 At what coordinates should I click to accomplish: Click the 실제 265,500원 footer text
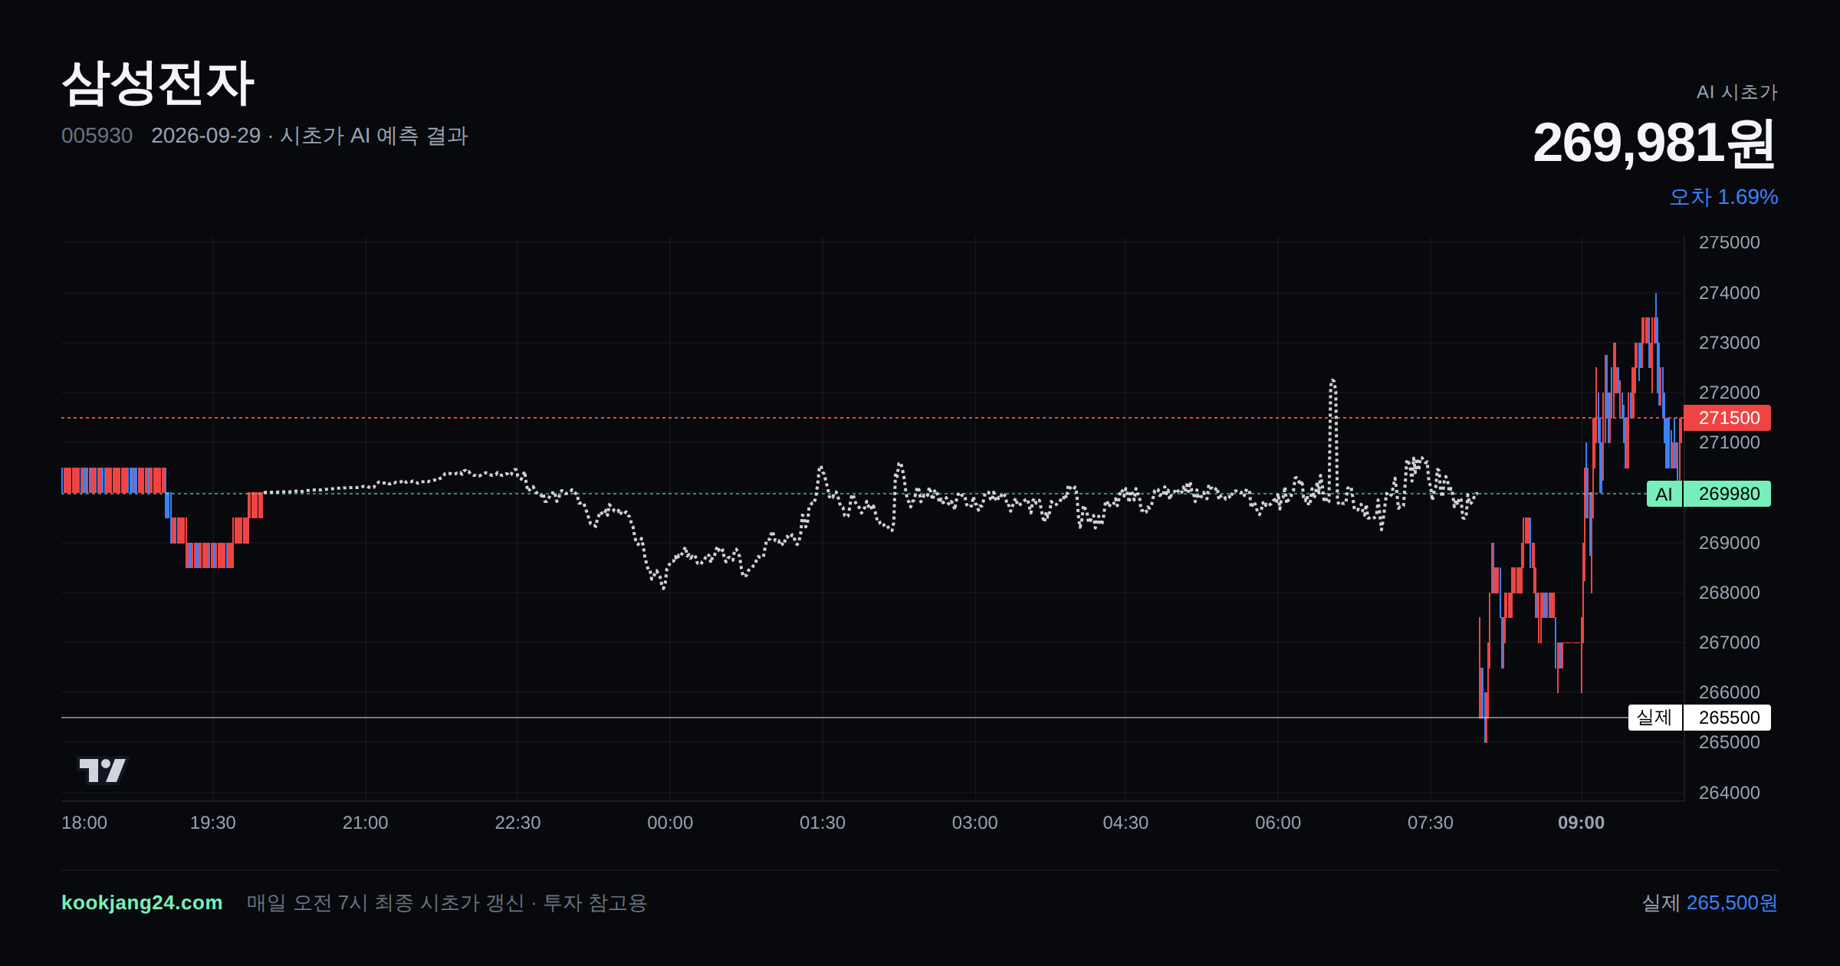pyautogui.click(x=1710, y=902)
